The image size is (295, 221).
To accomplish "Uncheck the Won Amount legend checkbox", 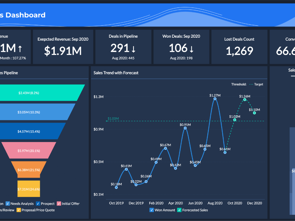I will coord(152,210).
